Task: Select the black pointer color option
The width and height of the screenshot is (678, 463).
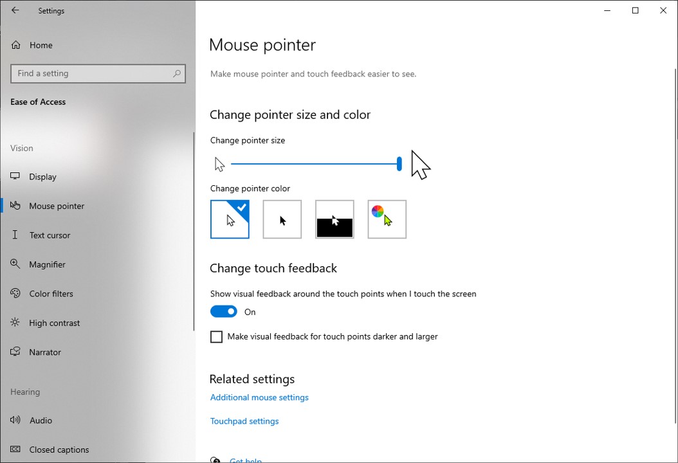Action: point(282,219)
